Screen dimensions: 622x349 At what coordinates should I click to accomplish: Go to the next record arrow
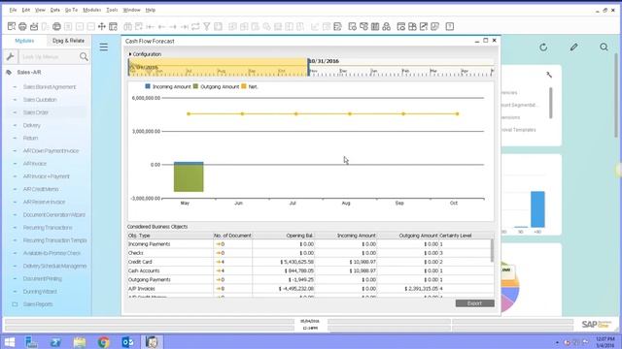[x=173, y=26]
